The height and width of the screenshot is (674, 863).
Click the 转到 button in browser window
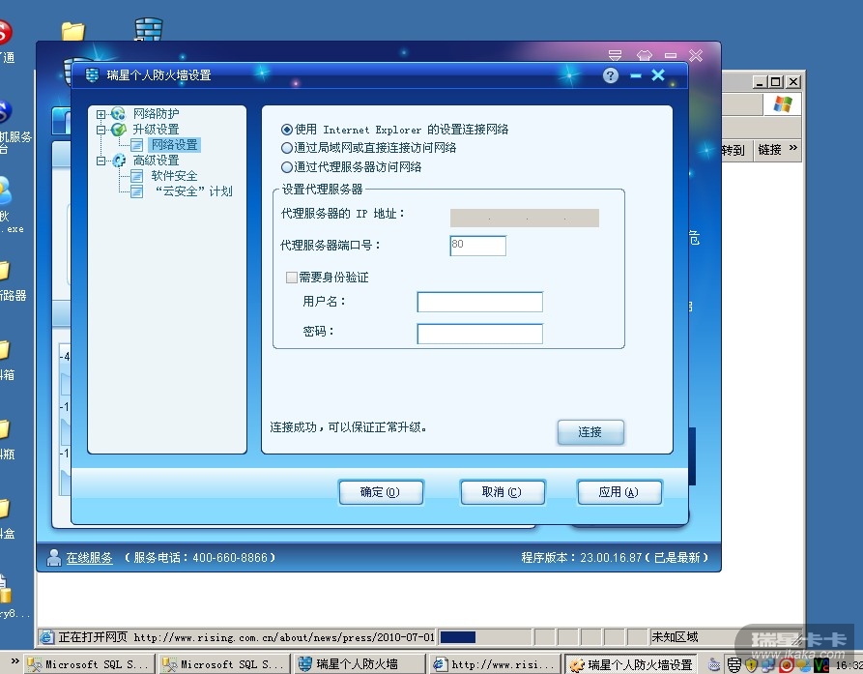734,150
